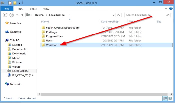Click the Network icon in sidebar
Image resolution: width=175 pixels, height=103 pixels.
click(7, 84)
